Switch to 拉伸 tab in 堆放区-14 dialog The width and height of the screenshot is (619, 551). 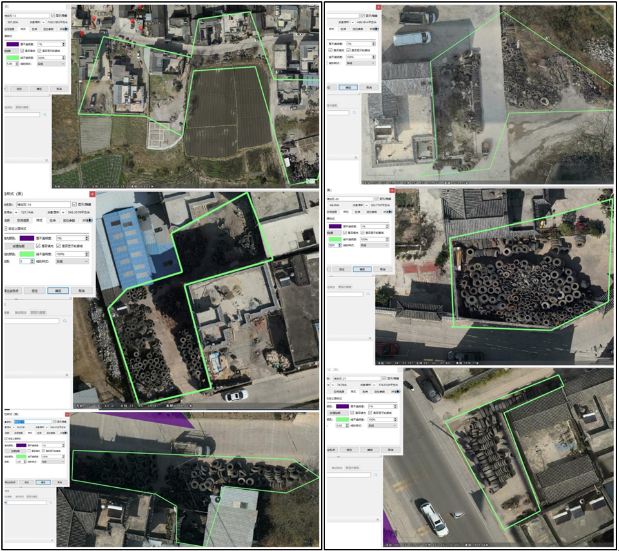(x=53, y=220)
